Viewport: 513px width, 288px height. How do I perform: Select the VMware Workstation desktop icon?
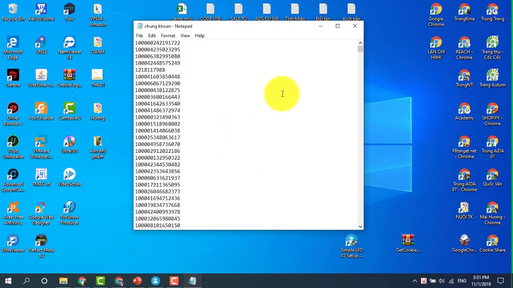click(41, 147)
